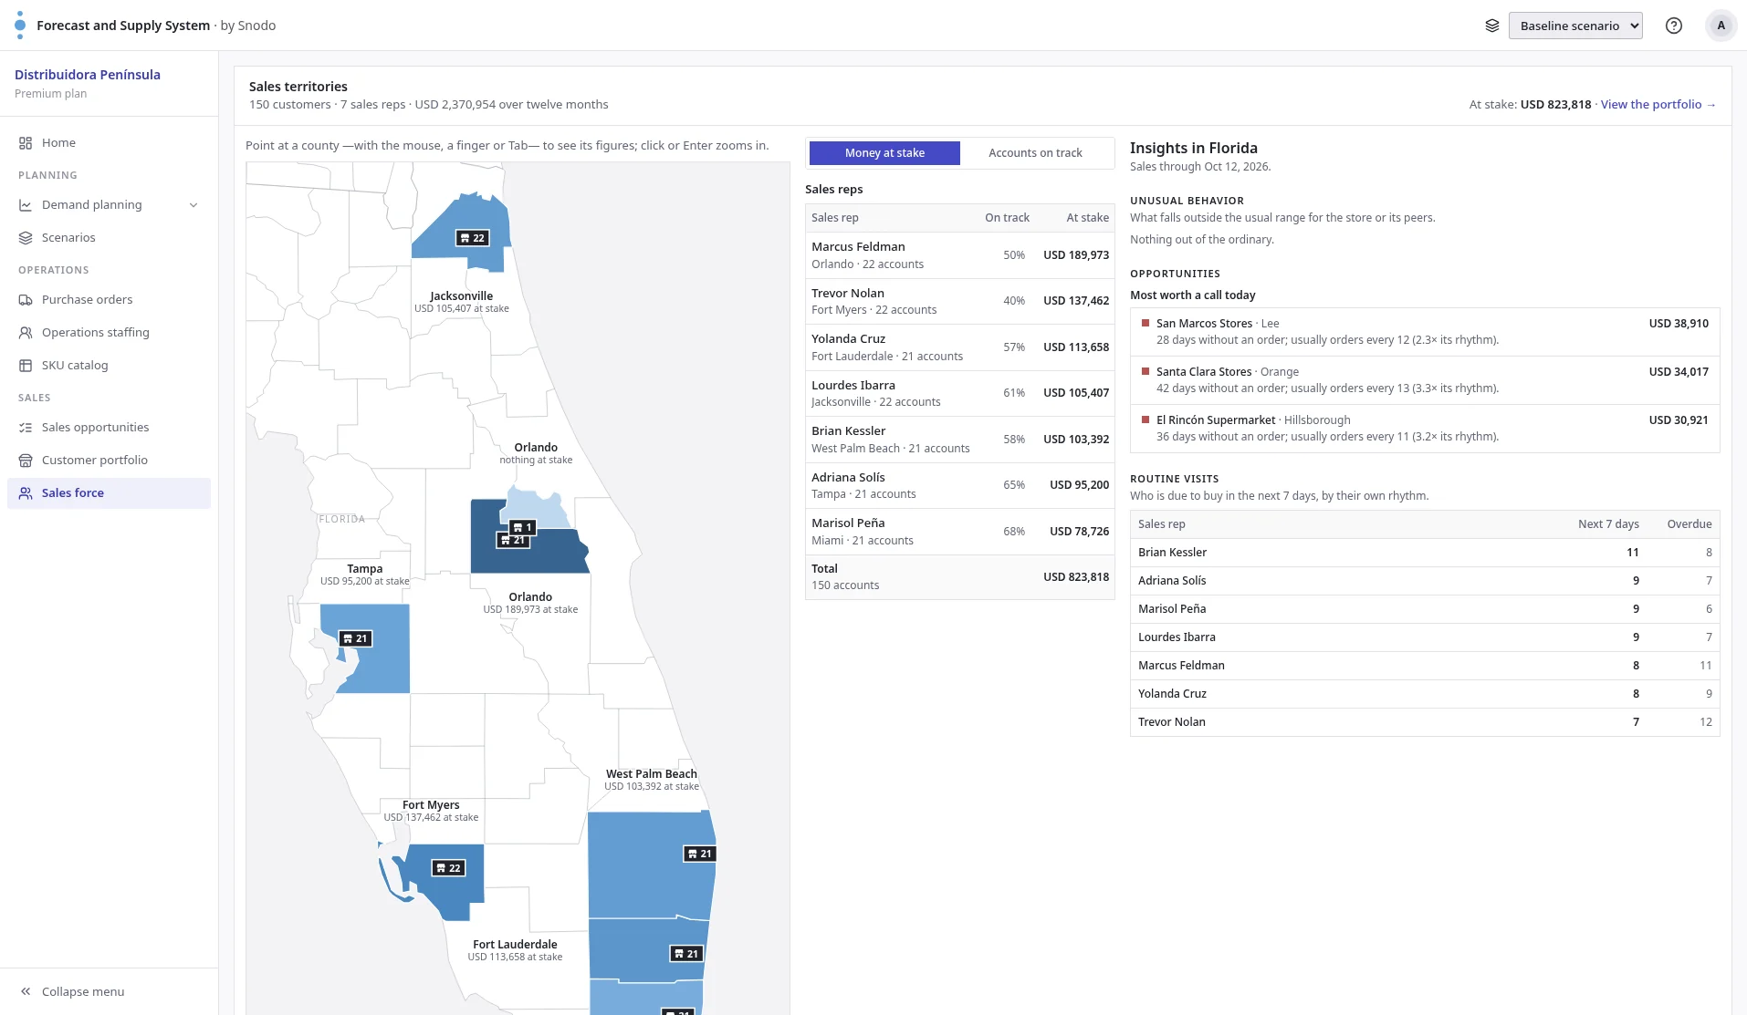Click the red flag beside San Marcos Stores
Screen dimensions: 1747x1015
click(x=1145, y=323)
